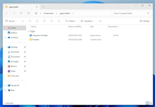Open the Visualizza view dropdown
Screen dimensions: 155x107
(x=87, y=21)
